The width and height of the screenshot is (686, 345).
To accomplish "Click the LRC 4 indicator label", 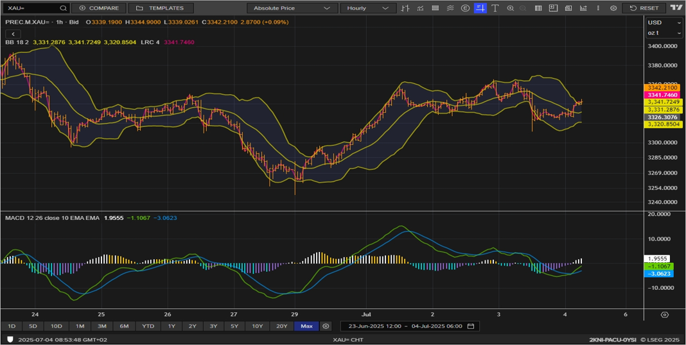I will [150, 42].
